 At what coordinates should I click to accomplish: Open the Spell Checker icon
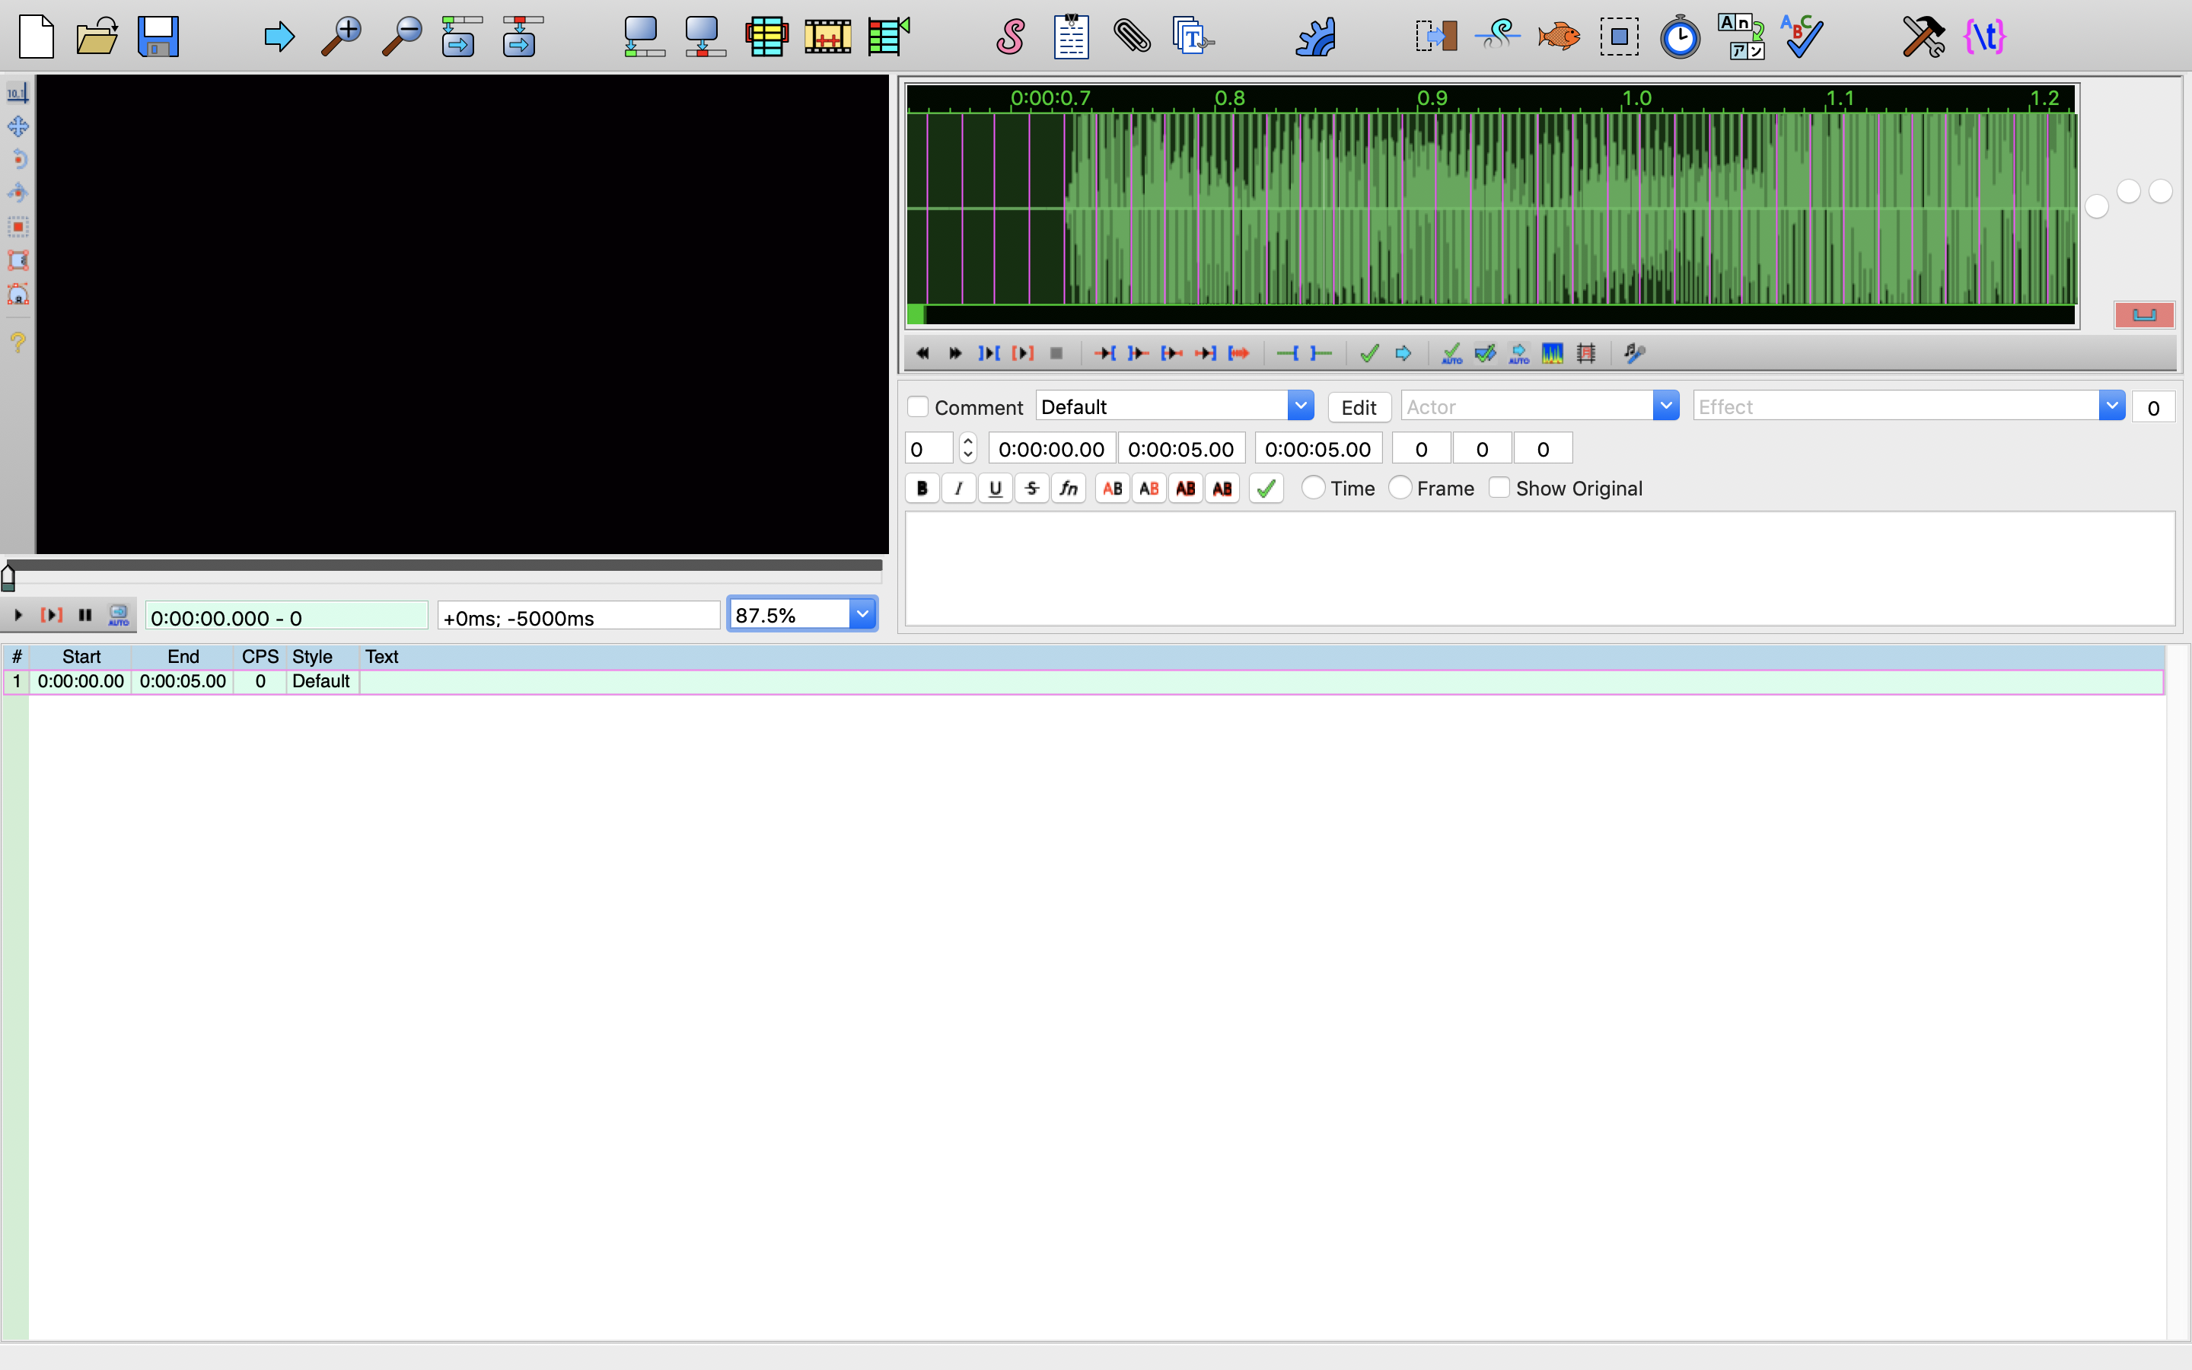click(1801, 37)
